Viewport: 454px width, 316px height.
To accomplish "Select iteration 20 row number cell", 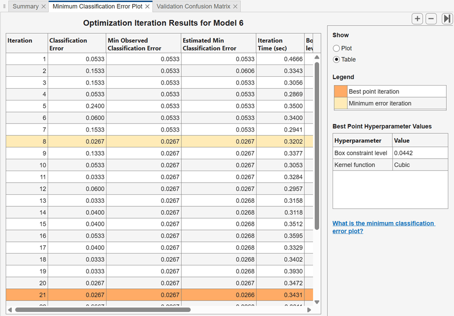I will point(27,283).
